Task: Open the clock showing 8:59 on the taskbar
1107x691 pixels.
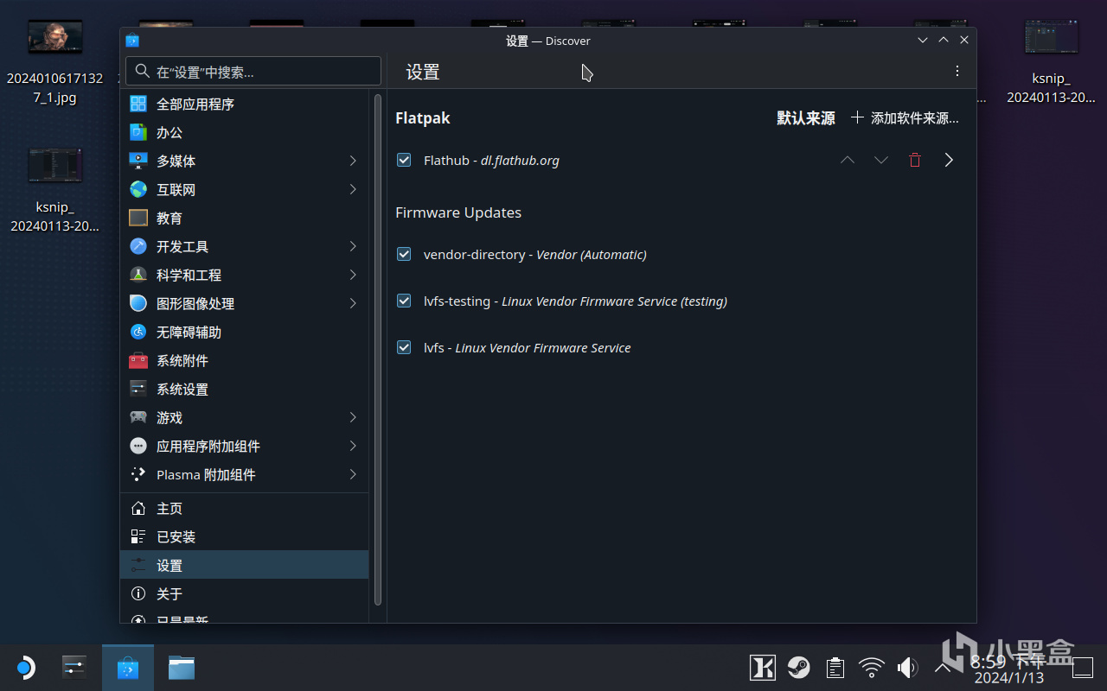Action: coord(1009,669)
